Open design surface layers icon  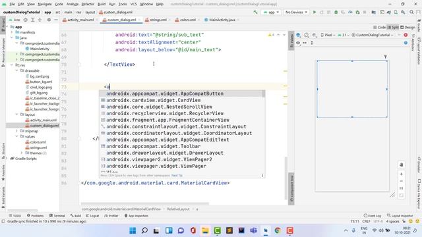(x=298, y=35)
